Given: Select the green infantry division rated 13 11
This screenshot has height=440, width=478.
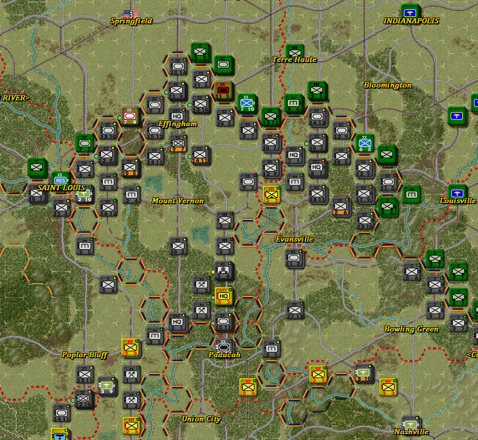Looking at the screenshot, I should tap(270, 116).
